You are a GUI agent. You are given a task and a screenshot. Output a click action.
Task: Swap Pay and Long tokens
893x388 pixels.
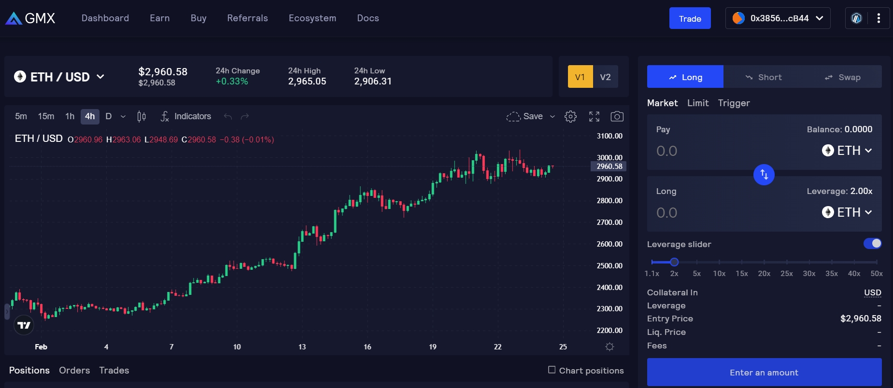tap(764, 174)
